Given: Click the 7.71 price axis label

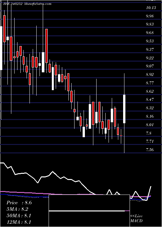Looking at the screenshot, I should (x=150, y=141).
